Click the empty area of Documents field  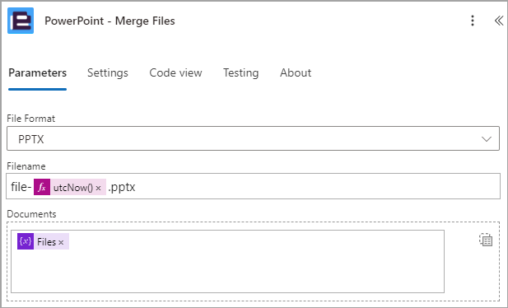(227, 269)
